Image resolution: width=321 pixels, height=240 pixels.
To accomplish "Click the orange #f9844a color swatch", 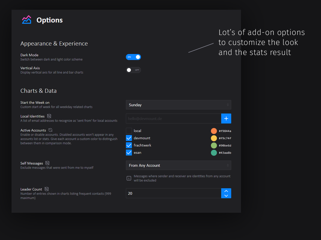I will point(214,131).
